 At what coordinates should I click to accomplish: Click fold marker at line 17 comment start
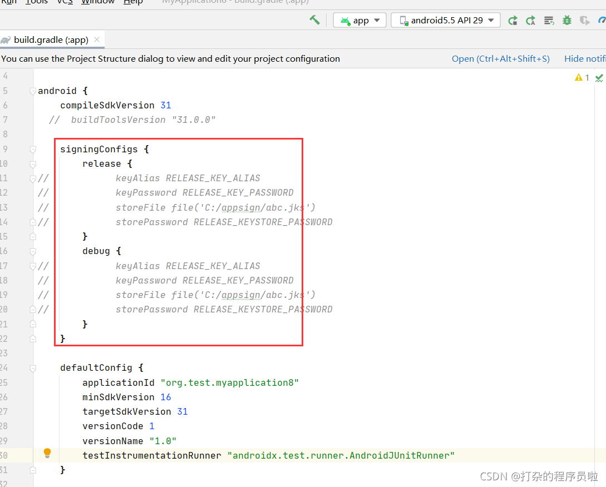(33, 266)
